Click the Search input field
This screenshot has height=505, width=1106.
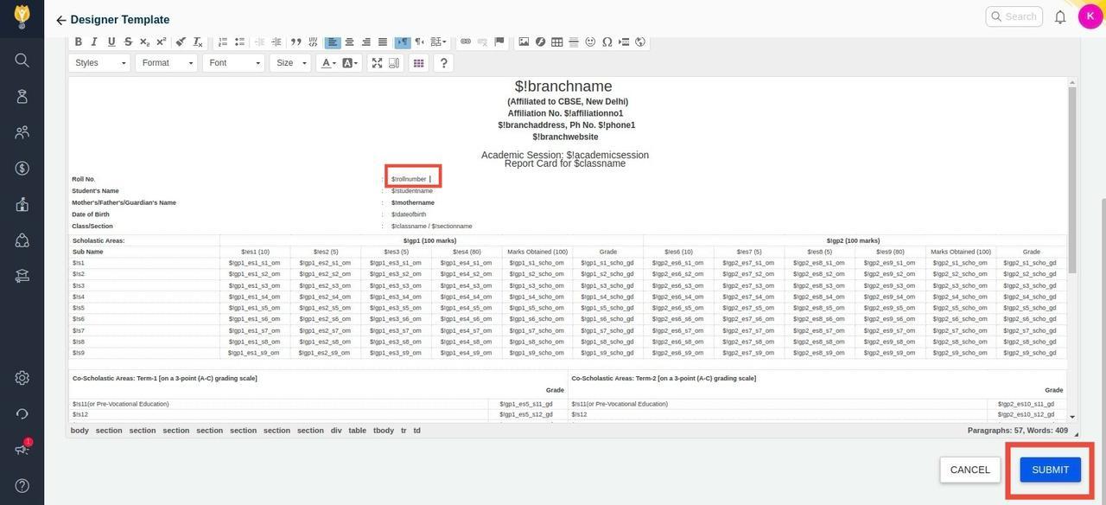click(x=1020, y=16)
